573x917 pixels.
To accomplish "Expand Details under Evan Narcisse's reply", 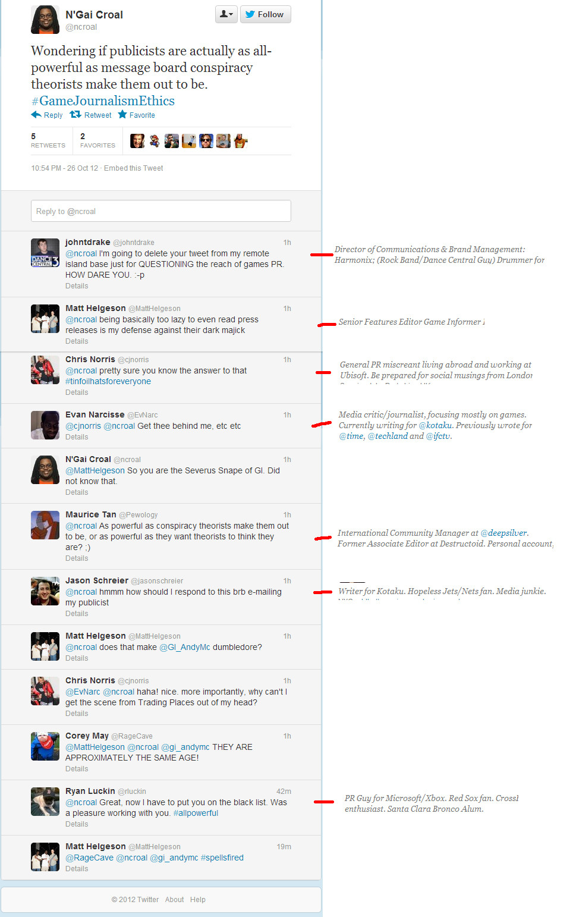I will [x=77, y=437].
